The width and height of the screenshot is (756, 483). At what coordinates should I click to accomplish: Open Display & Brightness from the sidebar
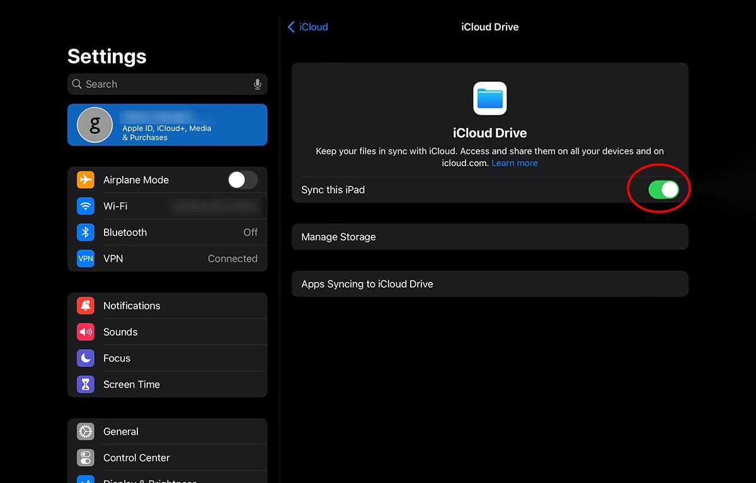[x=150, y=480]
